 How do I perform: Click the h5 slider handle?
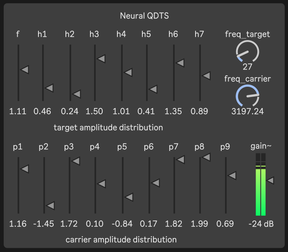(x=153, y=89)
